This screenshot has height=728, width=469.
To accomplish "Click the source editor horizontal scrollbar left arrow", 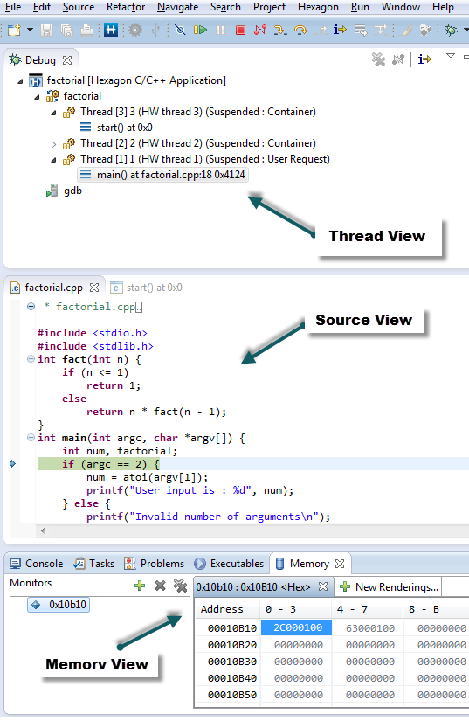I will [x=43, y=530].
